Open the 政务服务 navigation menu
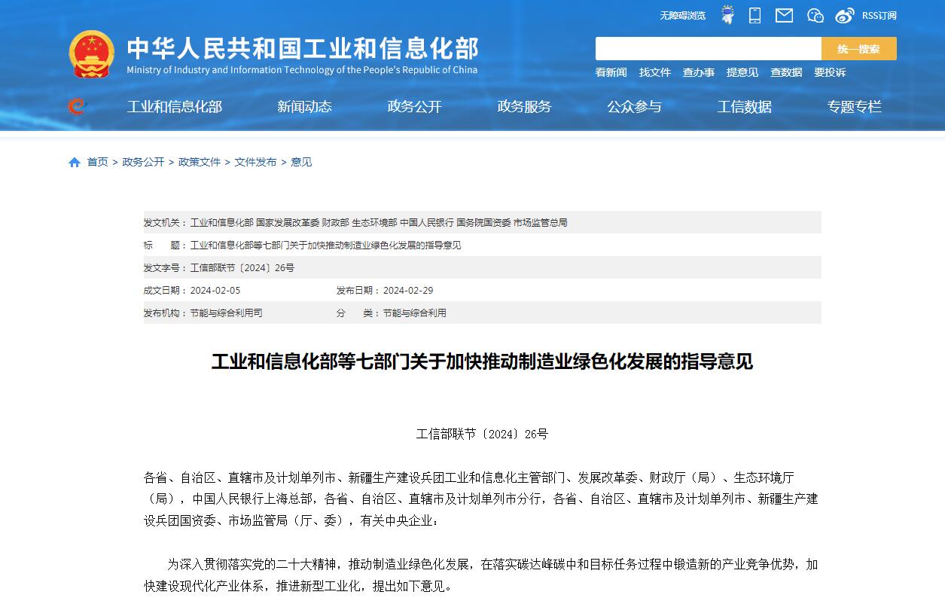Screen dimensions: 945x610 pyautogui.click(x=524, y=107)
